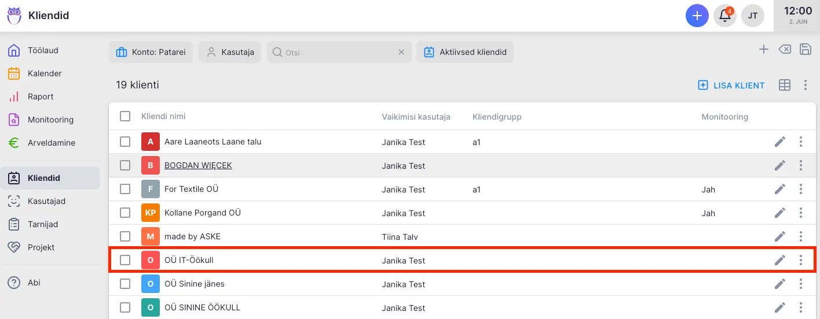
Task: Open the BOGDAN WIĘCEK client link
Action: 198,165
